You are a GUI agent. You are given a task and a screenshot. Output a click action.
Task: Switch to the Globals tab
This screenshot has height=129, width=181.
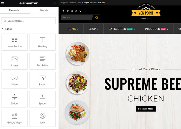coord(44,10)
